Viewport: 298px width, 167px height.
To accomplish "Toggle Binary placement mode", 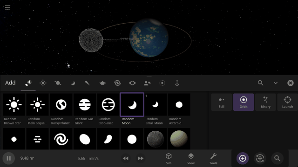I will pos(265,102).
